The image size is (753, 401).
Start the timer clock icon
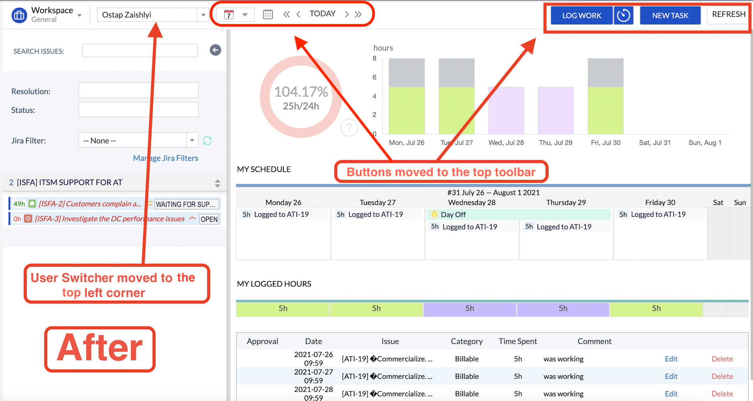[x=623, y=15]
